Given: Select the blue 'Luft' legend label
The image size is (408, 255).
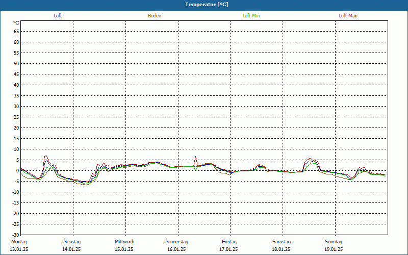Looking at the screenshot, I should coord(58,16).
